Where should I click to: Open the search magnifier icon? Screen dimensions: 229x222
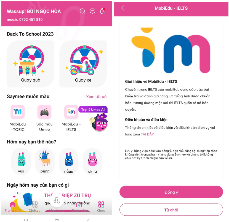(82, 11)
